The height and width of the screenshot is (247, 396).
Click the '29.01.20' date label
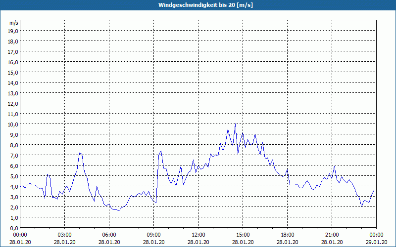(376, 242)
